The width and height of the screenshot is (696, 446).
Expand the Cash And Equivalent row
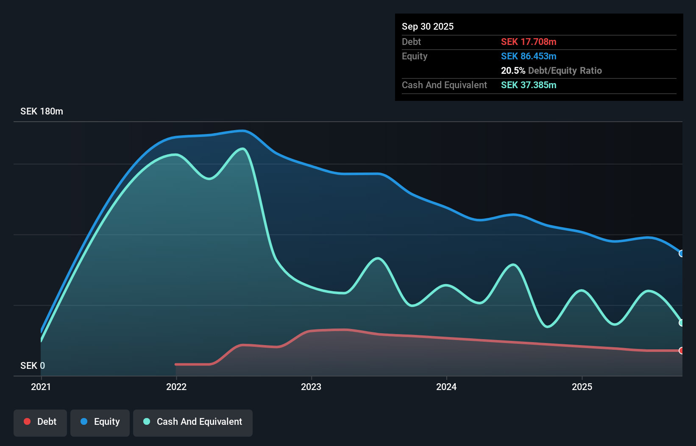444,85
